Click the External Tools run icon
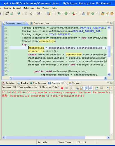115x146 pixels. (x=73, y=13)
